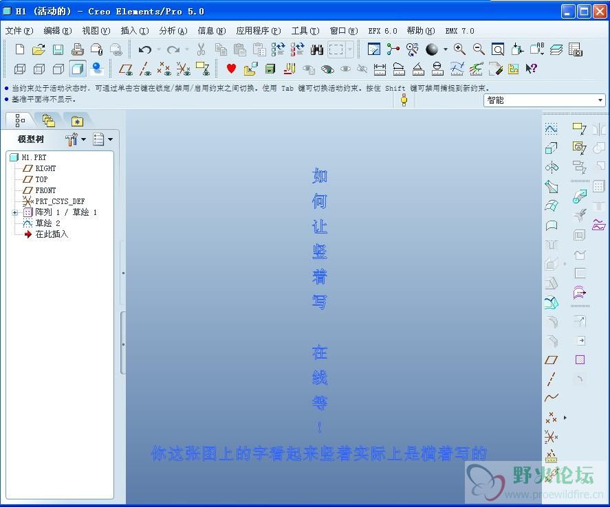Toggle datum axes display
This screenshot has height=507, width=610.
tap(145, 69)
